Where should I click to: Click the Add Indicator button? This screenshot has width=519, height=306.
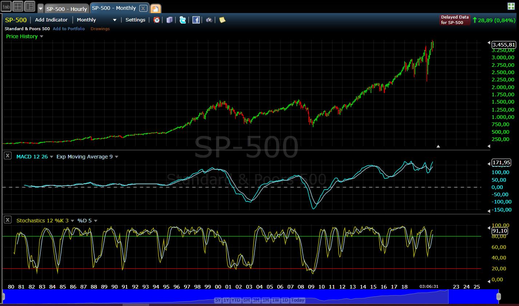[51, 20]
